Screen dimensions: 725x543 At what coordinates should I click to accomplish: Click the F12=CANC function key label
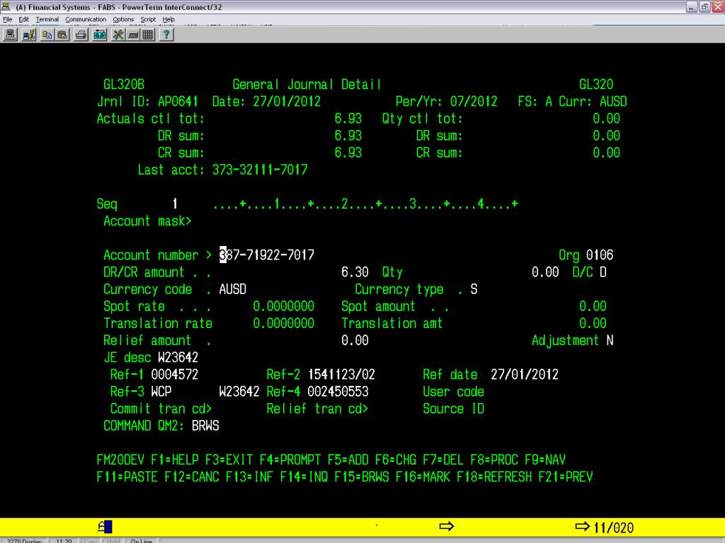pos(192,477)
